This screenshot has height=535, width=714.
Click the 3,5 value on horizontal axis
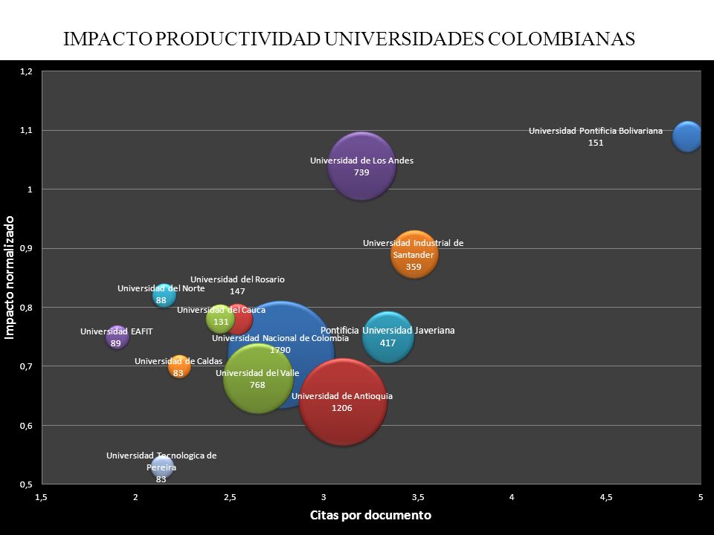click(x=417, y=497)
